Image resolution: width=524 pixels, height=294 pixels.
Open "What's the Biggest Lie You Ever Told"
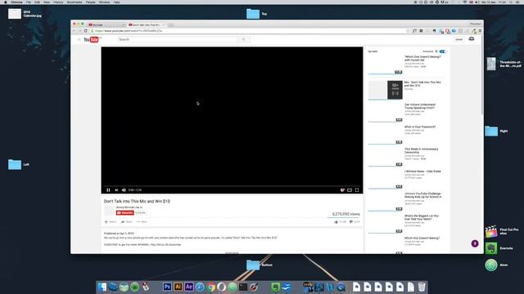[x=422, y=217]
